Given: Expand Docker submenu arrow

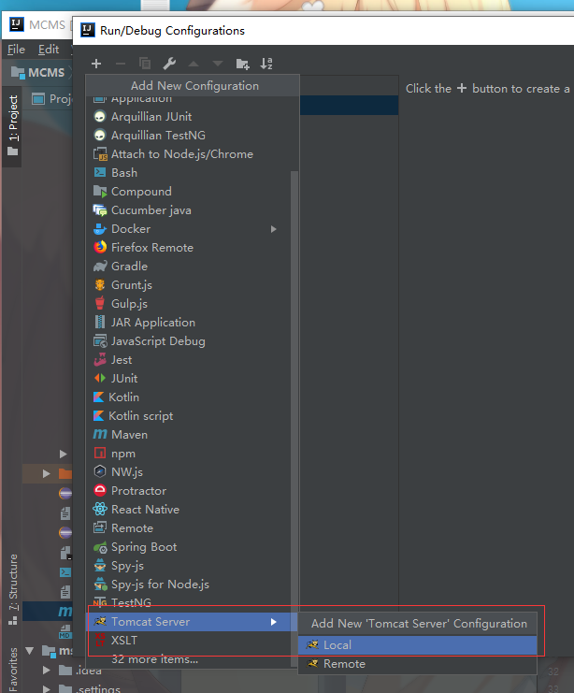Looking at the screenshot, I should click(x=274, y=229).
